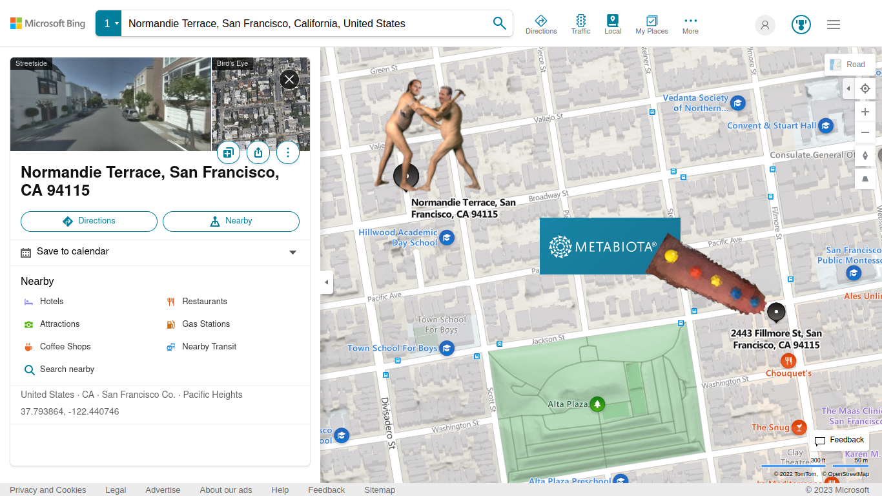Toggle the map tilt control
The width and height of the screenshot is (882, 496).
[865, 179]
